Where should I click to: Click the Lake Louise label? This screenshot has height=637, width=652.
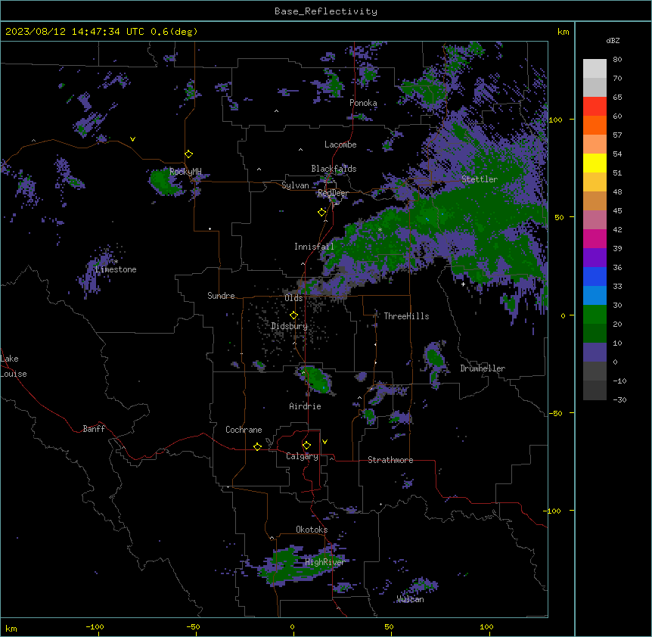(x=14, y=366)
